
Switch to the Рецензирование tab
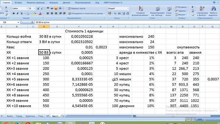pos(83,2)
